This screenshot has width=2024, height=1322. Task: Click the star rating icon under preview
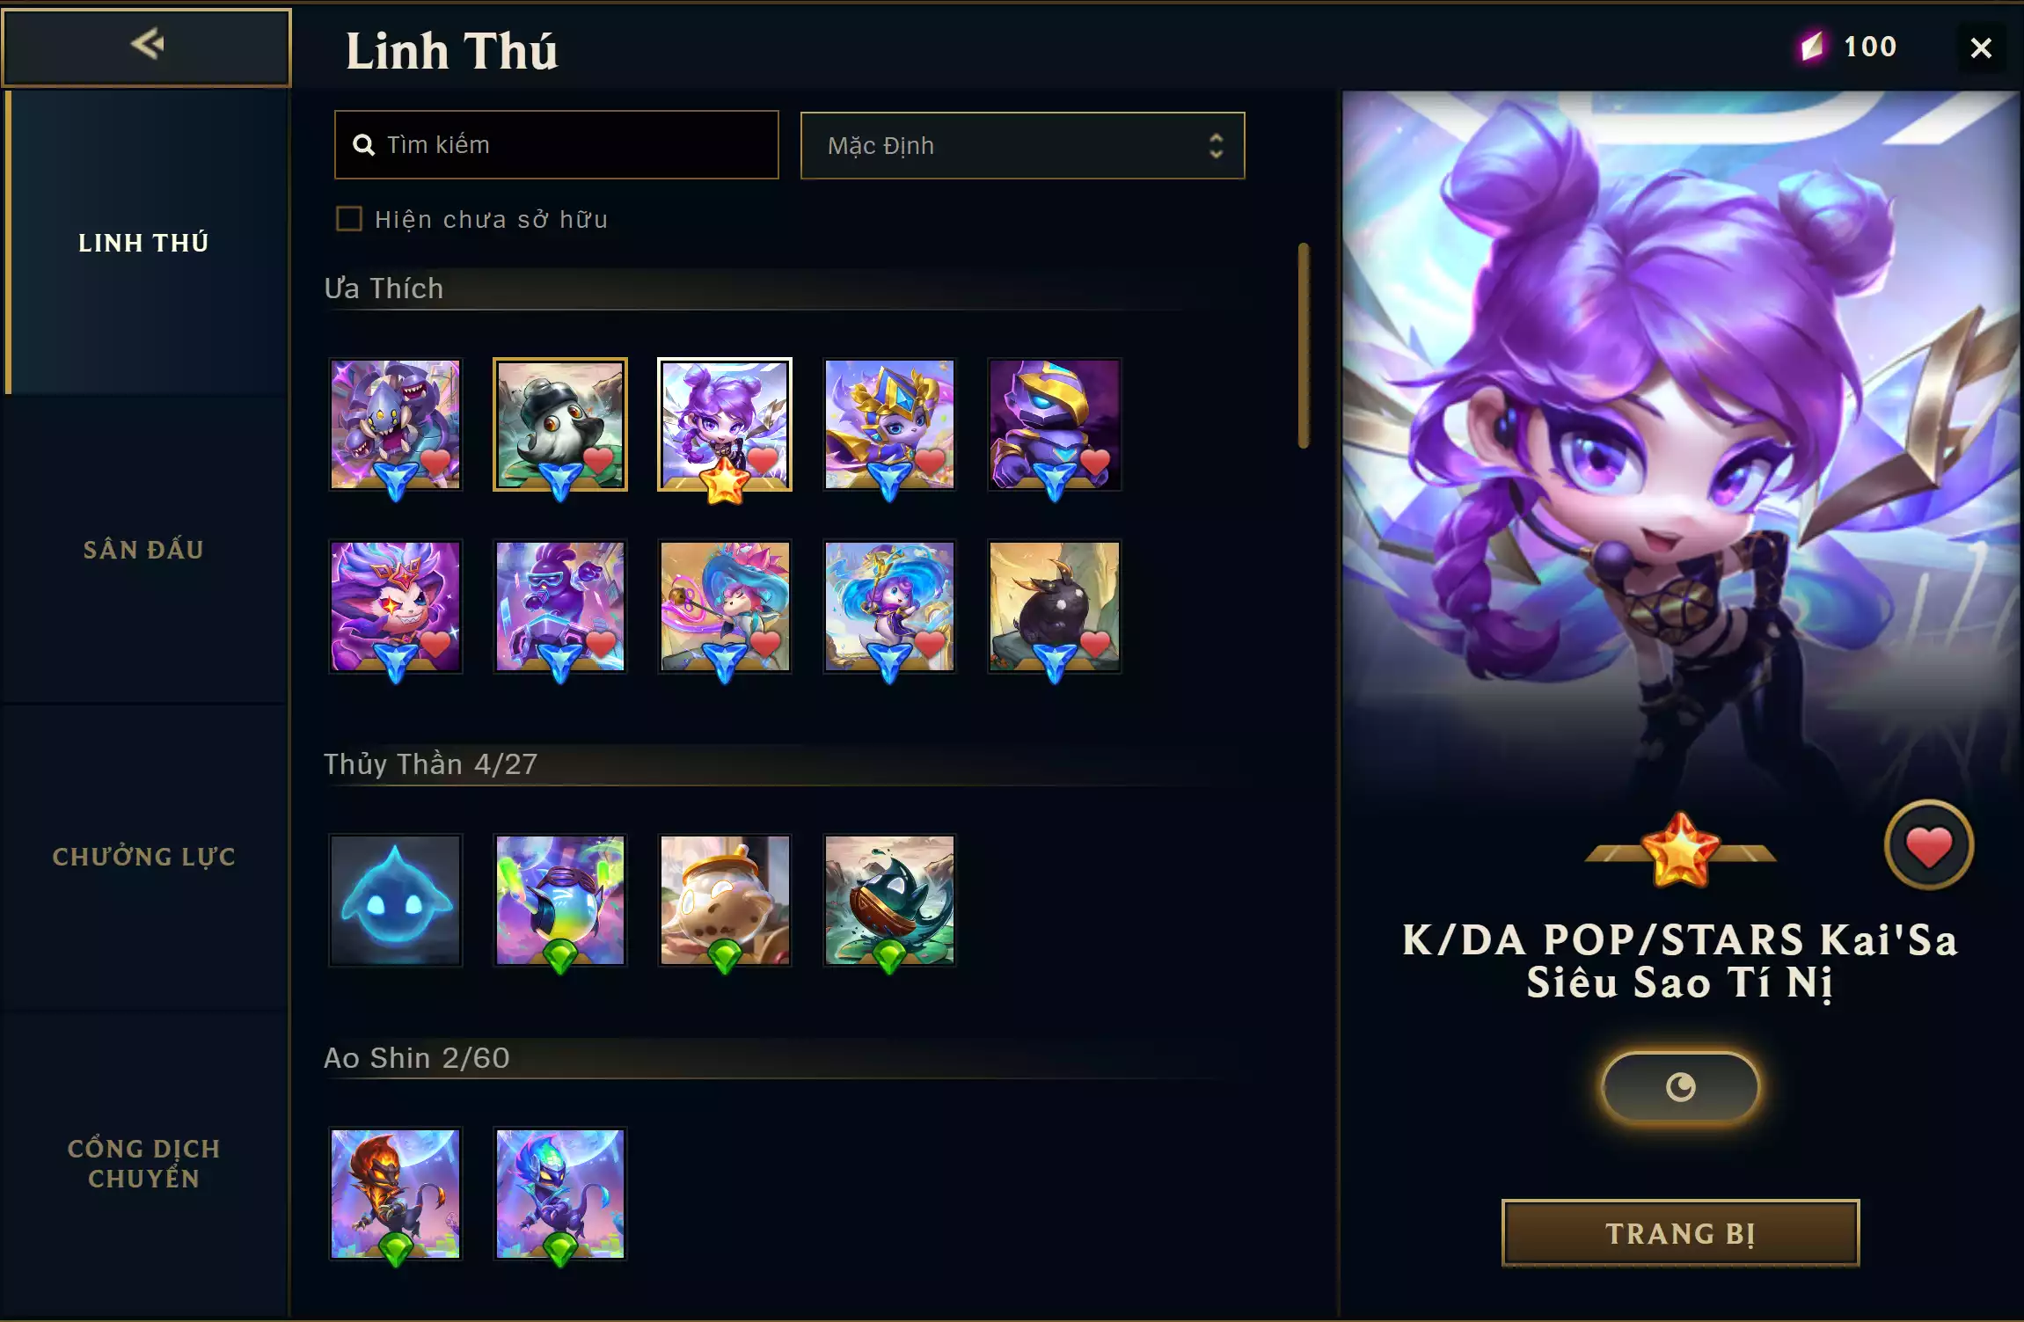pos(1680,851)
